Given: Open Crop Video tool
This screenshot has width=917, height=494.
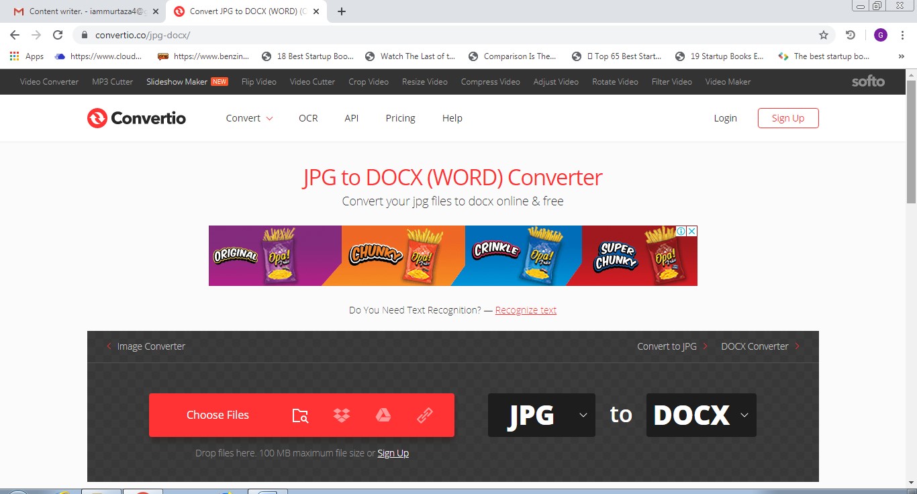Looking at the screenshot, I should [369, 82].
